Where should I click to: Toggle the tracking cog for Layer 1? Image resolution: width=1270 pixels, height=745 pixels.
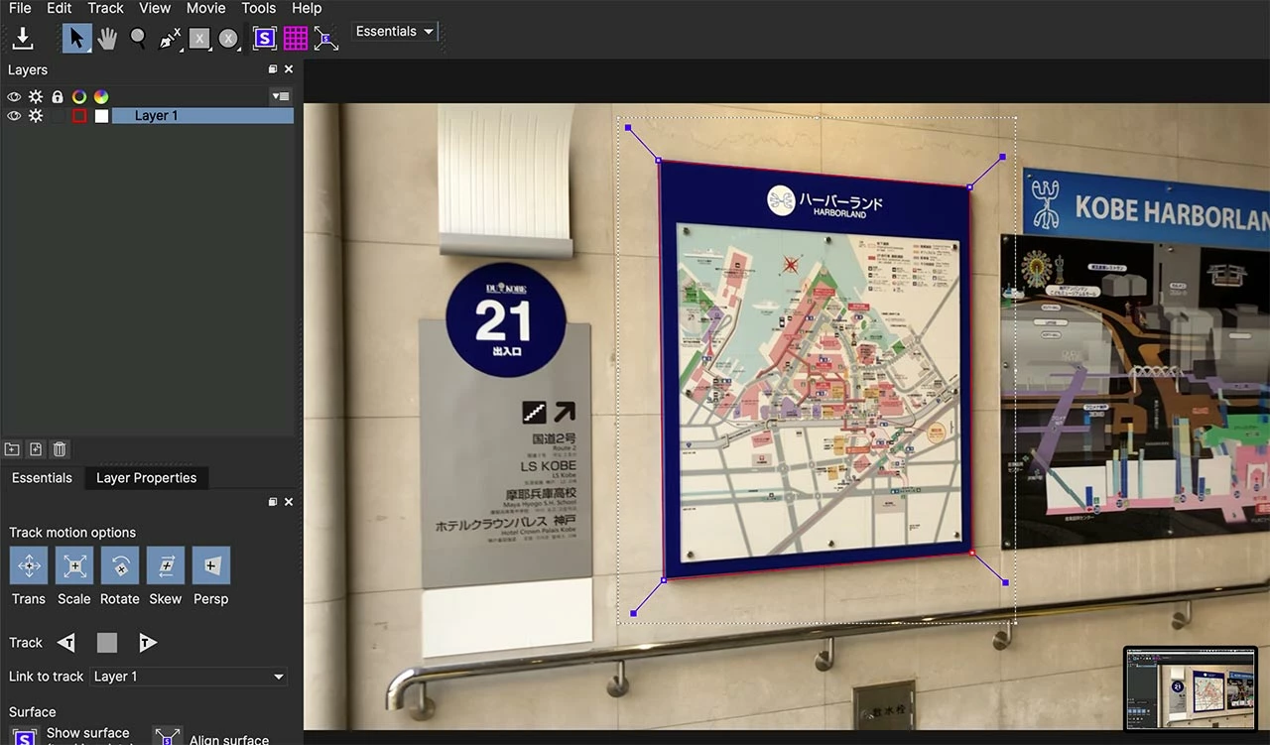[x=36, y=116]
